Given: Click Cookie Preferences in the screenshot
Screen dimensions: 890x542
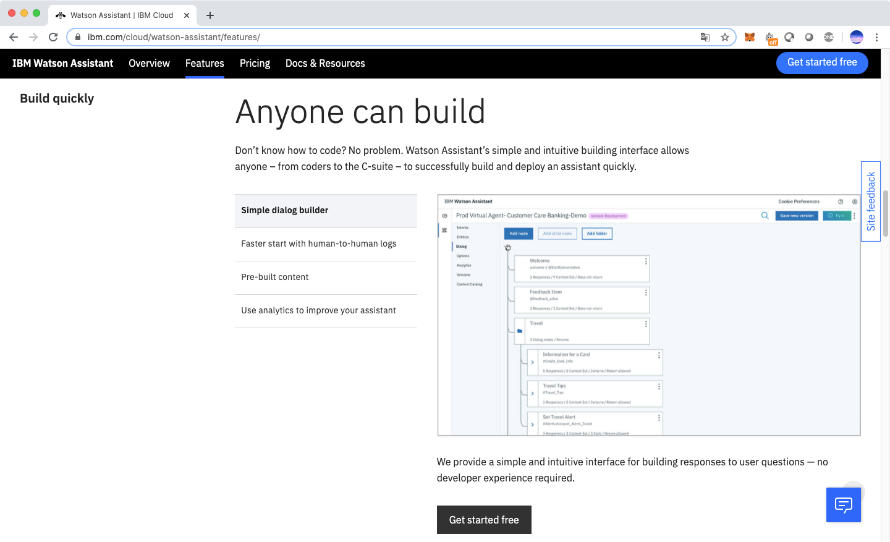Looking at the screenshot, I should 799,201.
